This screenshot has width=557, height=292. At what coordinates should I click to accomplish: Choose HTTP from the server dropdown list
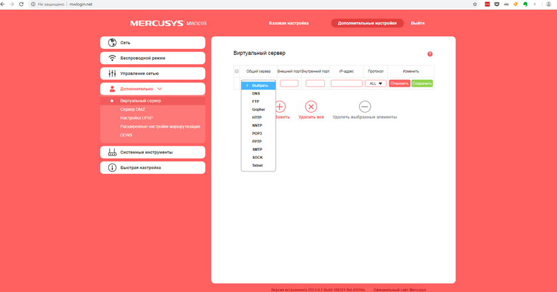click(x=257, y=117)
